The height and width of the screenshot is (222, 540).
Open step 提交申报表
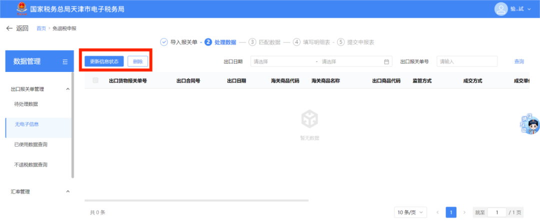coord(360,42)
